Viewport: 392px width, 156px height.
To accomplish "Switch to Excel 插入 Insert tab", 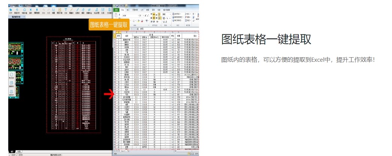I will pyautogui.click(x=128, y=10).
